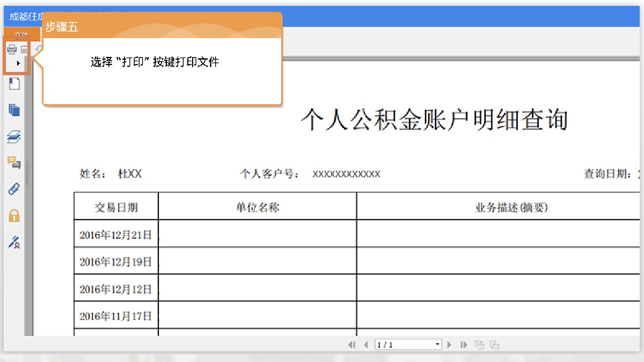Show the layers panel
644x362 pixels.
pyautogui.click(x=14, y=137)
